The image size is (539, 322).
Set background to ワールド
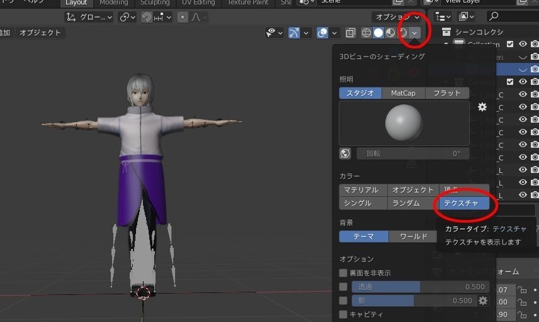tap(413, 236)
